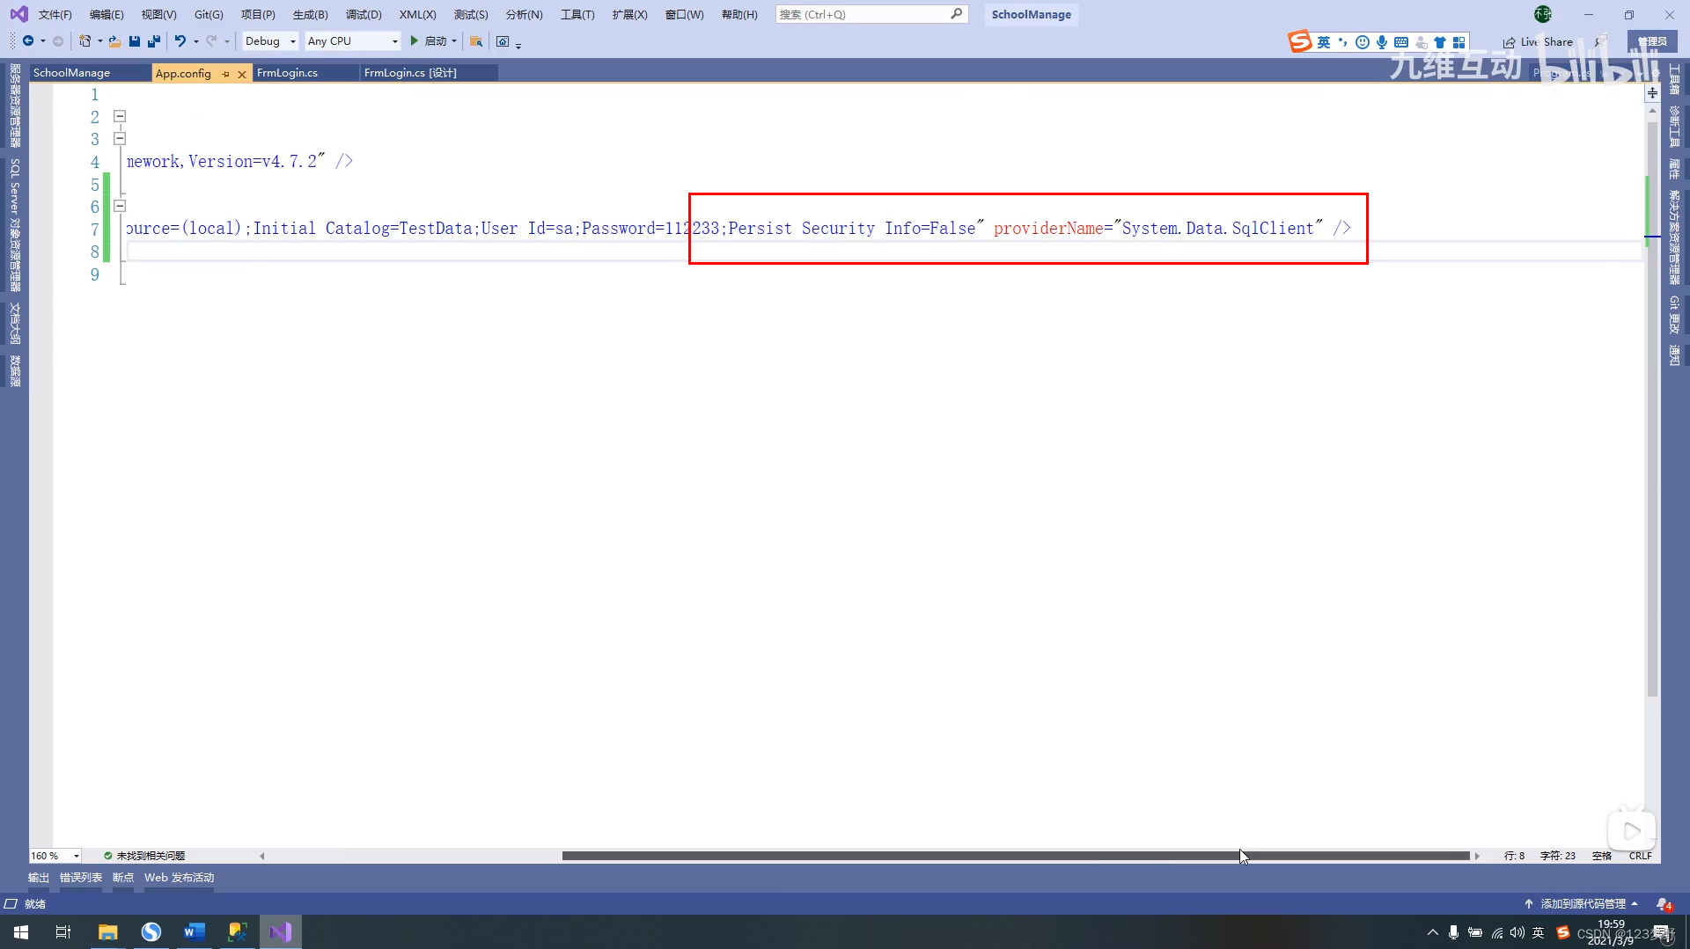This screenshot has width=1690, height=949.
Task: Open the Any CPU platform dropdown
Action: [352, 41]
